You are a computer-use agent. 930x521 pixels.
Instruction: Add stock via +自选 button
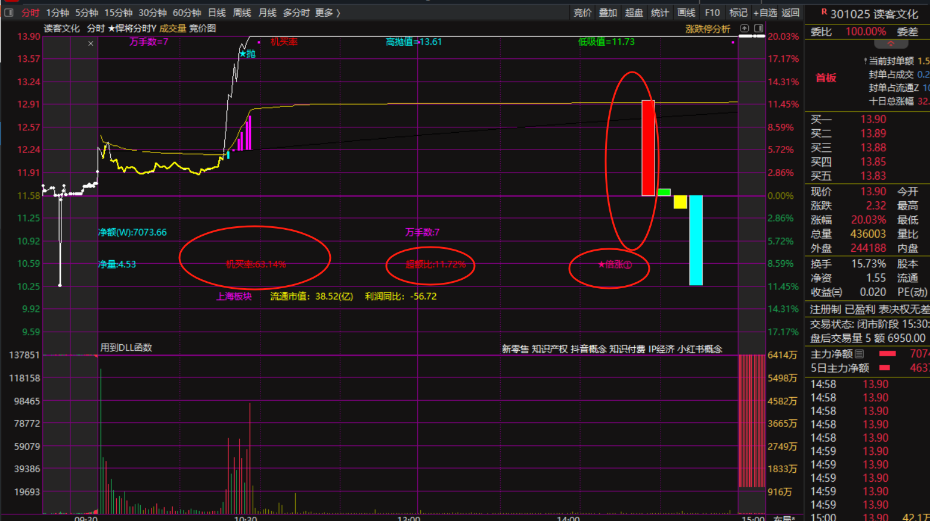click(x=765, y=13)
